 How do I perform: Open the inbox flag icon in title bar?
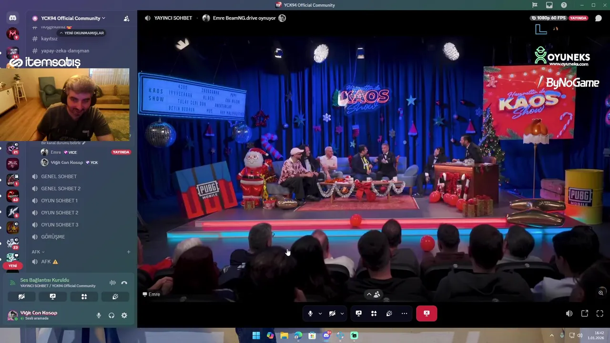(535, 5)
